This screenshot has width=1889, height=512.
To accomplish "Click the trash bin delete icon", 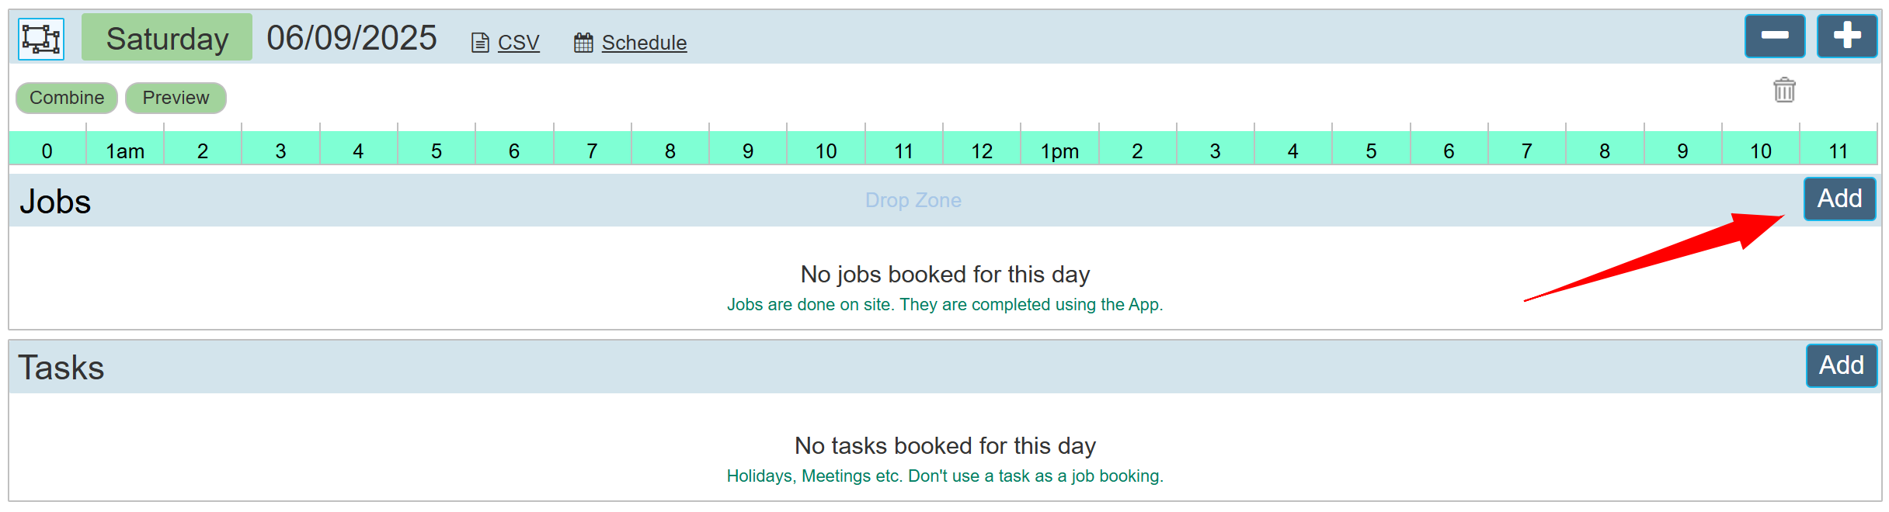I will click(x=1784, y=90).
